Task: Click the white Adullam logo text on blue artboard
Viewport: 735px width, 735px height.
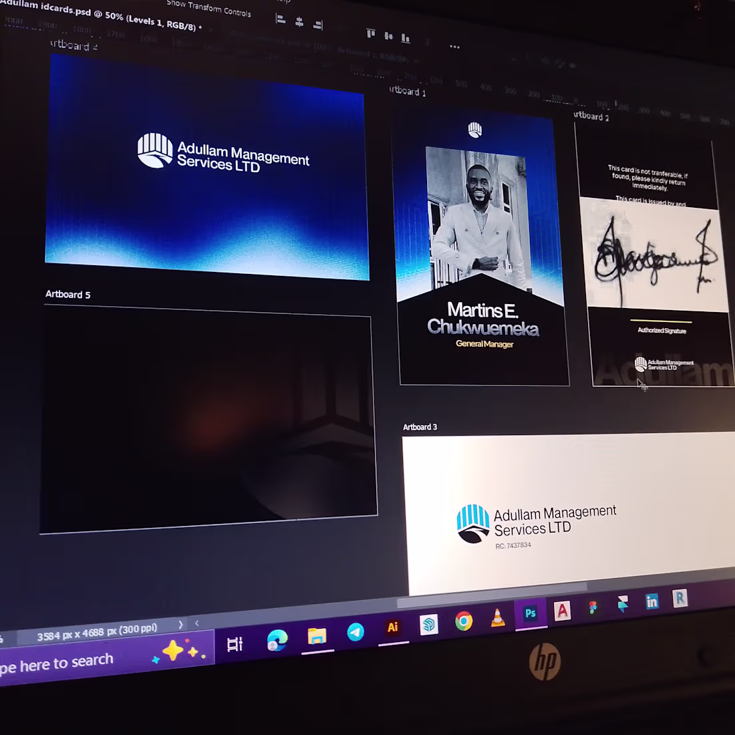Action: click(243, 158)
